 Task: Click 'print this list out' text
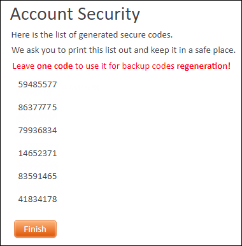pyautogui.click(x=100, y=50)
